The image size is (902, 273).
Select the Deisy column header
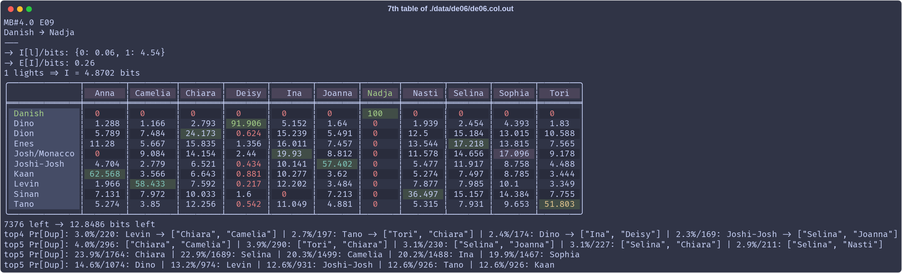246,93
